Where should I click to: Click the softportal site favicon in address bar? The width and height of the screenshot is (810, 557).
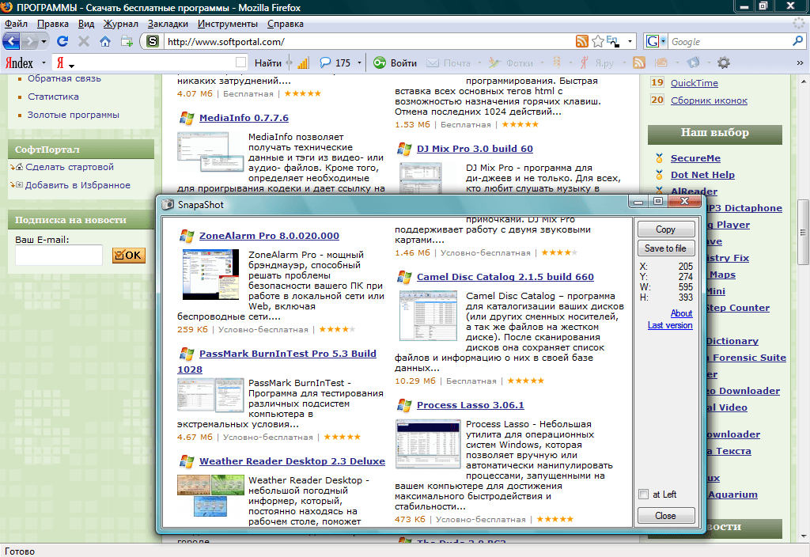click(153, 41)
